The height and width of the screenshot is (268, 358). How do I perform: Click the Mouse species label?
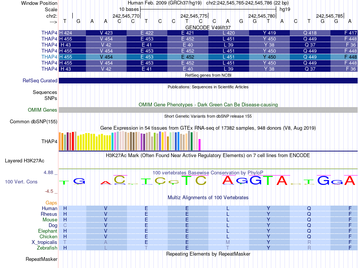pyautogui.click(x=50, y=220)
